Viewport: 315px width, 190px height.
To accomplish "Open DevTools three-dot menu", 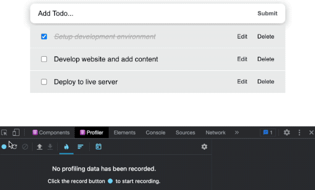I will tap(299, 133).
